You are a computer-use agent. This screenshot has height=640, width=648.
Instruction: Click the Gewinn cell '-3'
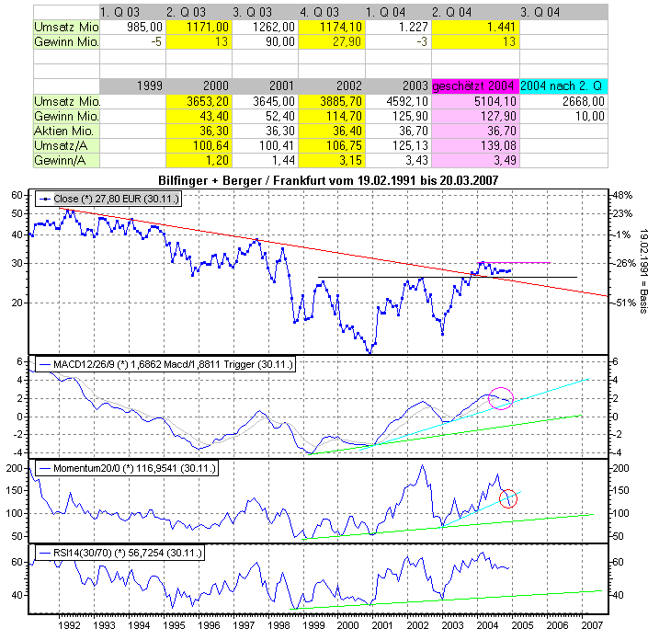[398, 41]
